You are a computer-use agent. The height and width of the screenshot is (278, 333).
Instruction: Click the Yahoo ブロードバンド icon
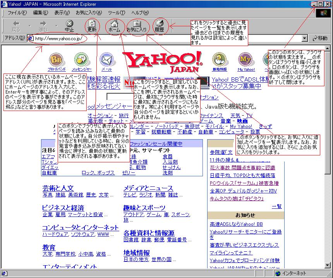coord(57,60)
